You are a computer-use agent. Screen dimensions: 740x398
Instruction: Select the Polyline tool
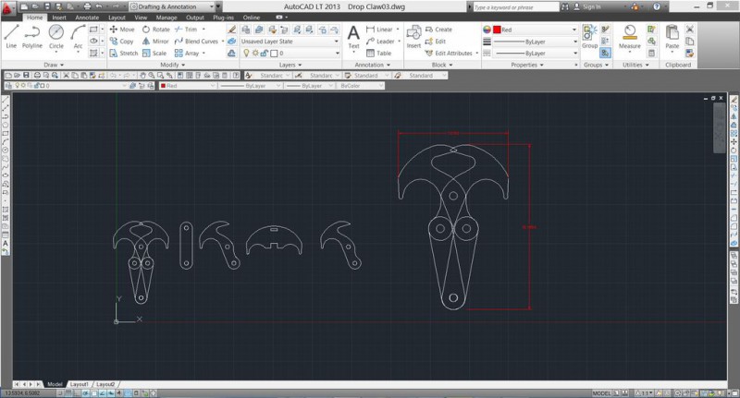tap(32, 37)
